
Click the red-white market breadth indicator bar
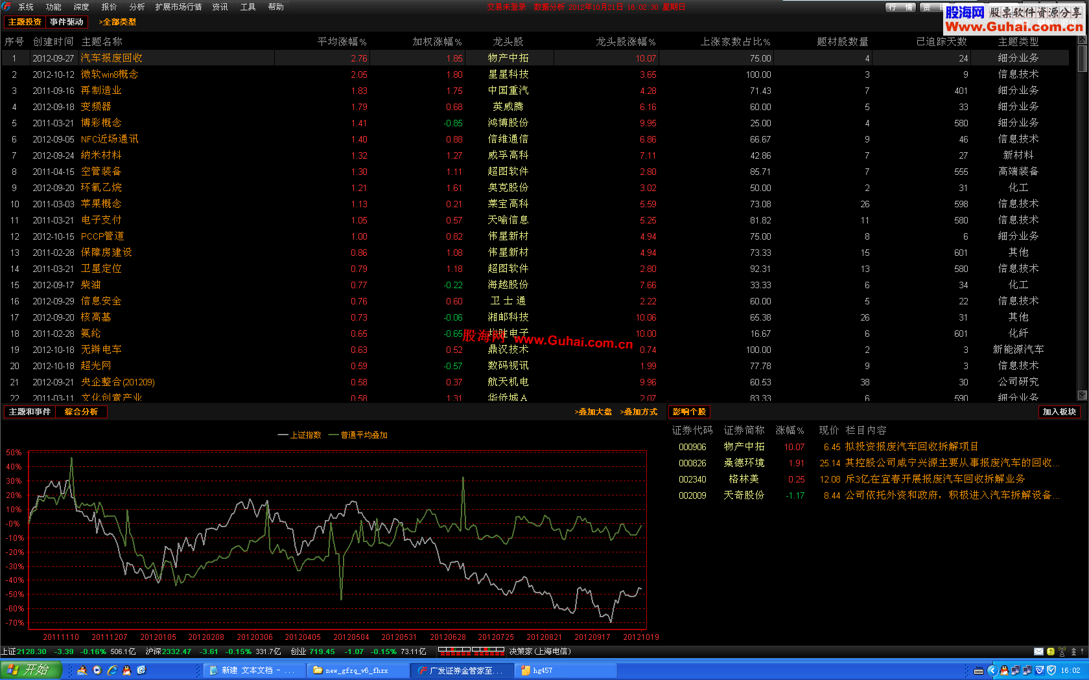click(471, 651)
